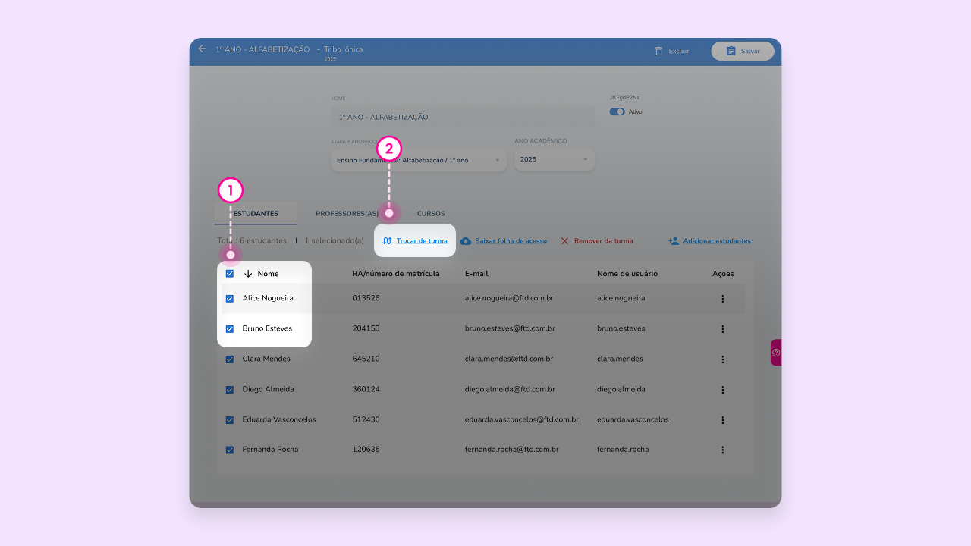
Task: Click username eduarda.vasconcelos
Action: click(633, 420)
